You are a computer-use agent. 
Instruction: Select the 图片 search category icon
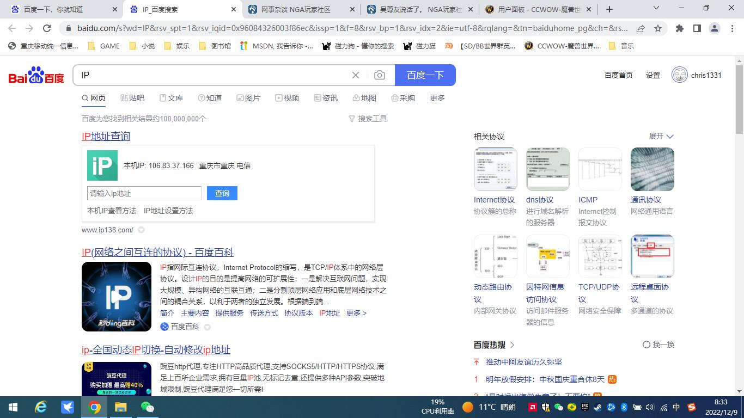pos(240,98)
